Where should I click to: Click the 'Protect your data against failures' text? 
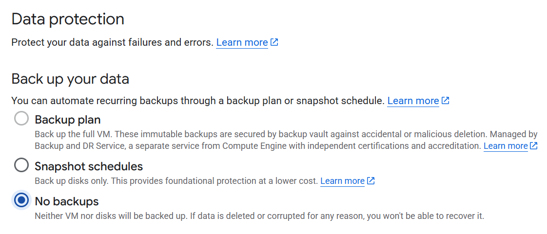[112, 42]
